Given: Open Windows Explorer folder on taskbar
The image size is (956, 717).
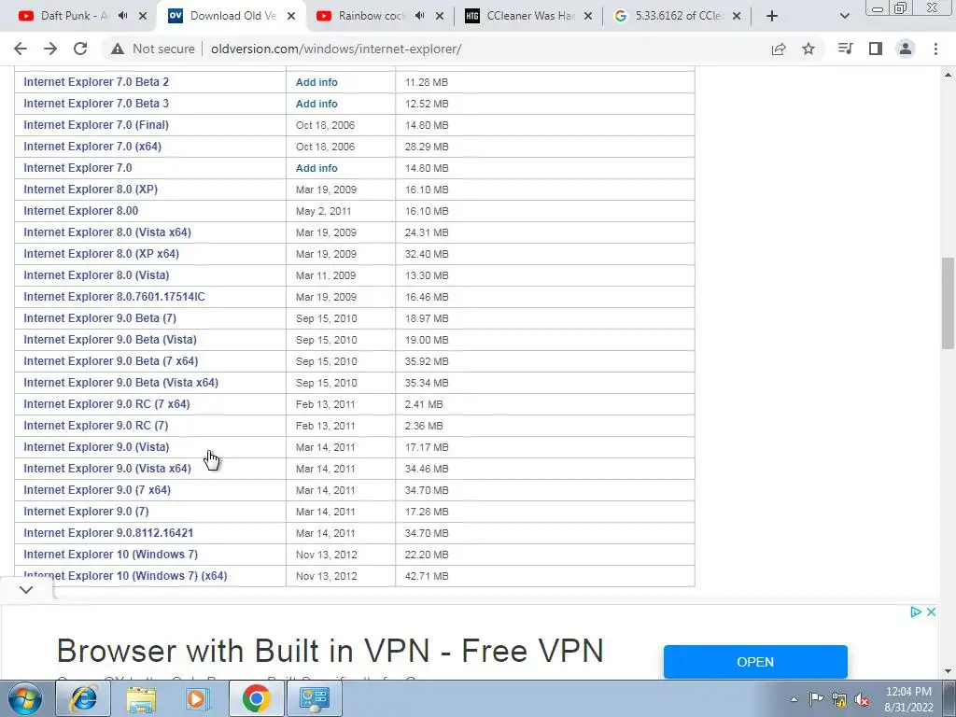Looking at the screenshot, I should (x=141, y=698).
